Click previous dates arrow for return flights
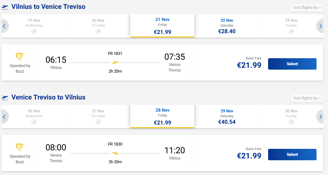The height and width of the screenshot is (175, 328). (x=4, y=116)
